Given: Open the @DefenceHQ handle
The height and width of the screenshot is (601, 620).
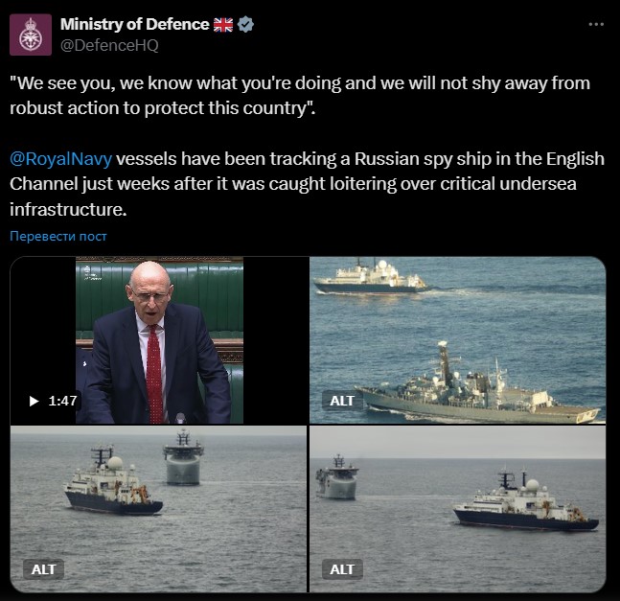Looking at the screenshot, I should [109, 45].
